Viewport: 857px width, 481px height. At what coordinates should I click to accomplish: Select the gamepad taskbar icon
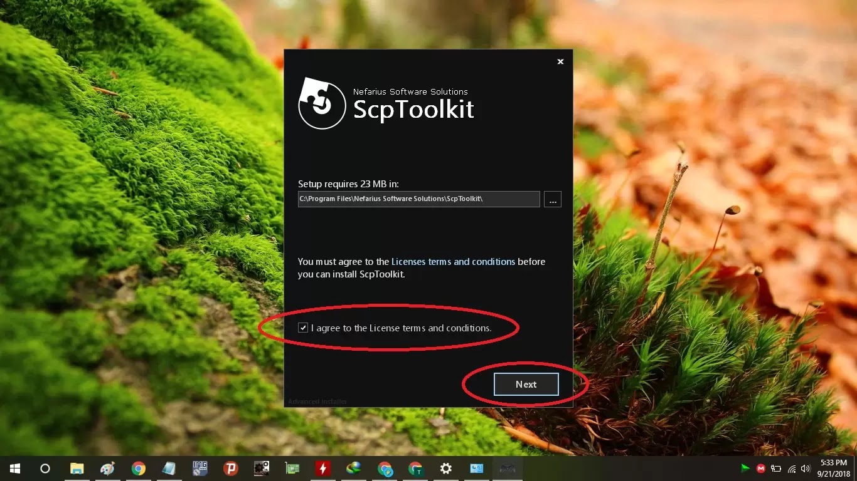[x=508, y=468]
